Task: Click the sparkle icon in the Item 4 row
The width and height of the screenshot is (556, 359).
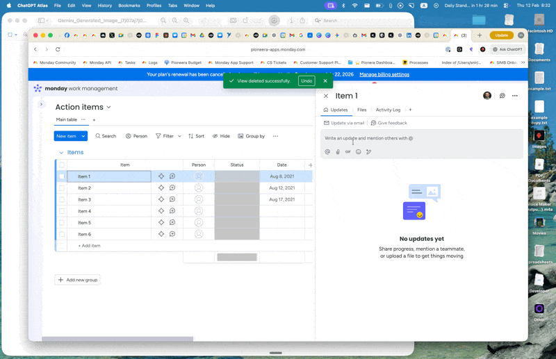Action: click(161, 211)
